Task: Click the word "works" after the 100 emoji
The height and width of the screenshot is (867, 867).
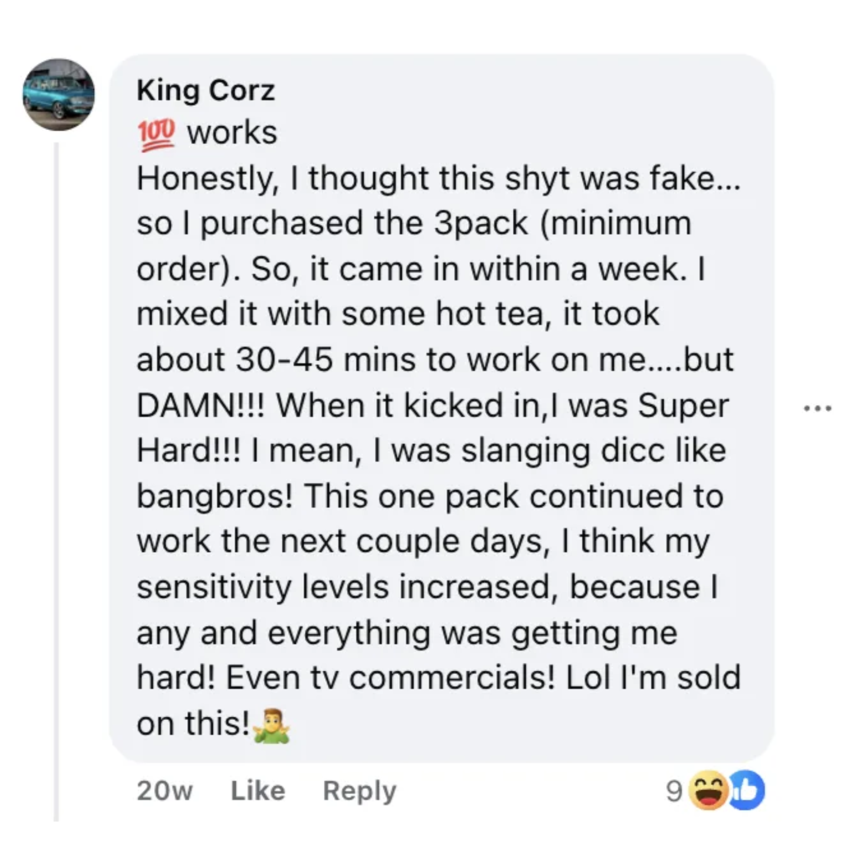Action: pos(232,134)
